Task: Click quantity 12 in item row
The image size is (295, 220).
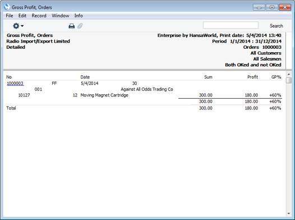Action: [75, 95]
